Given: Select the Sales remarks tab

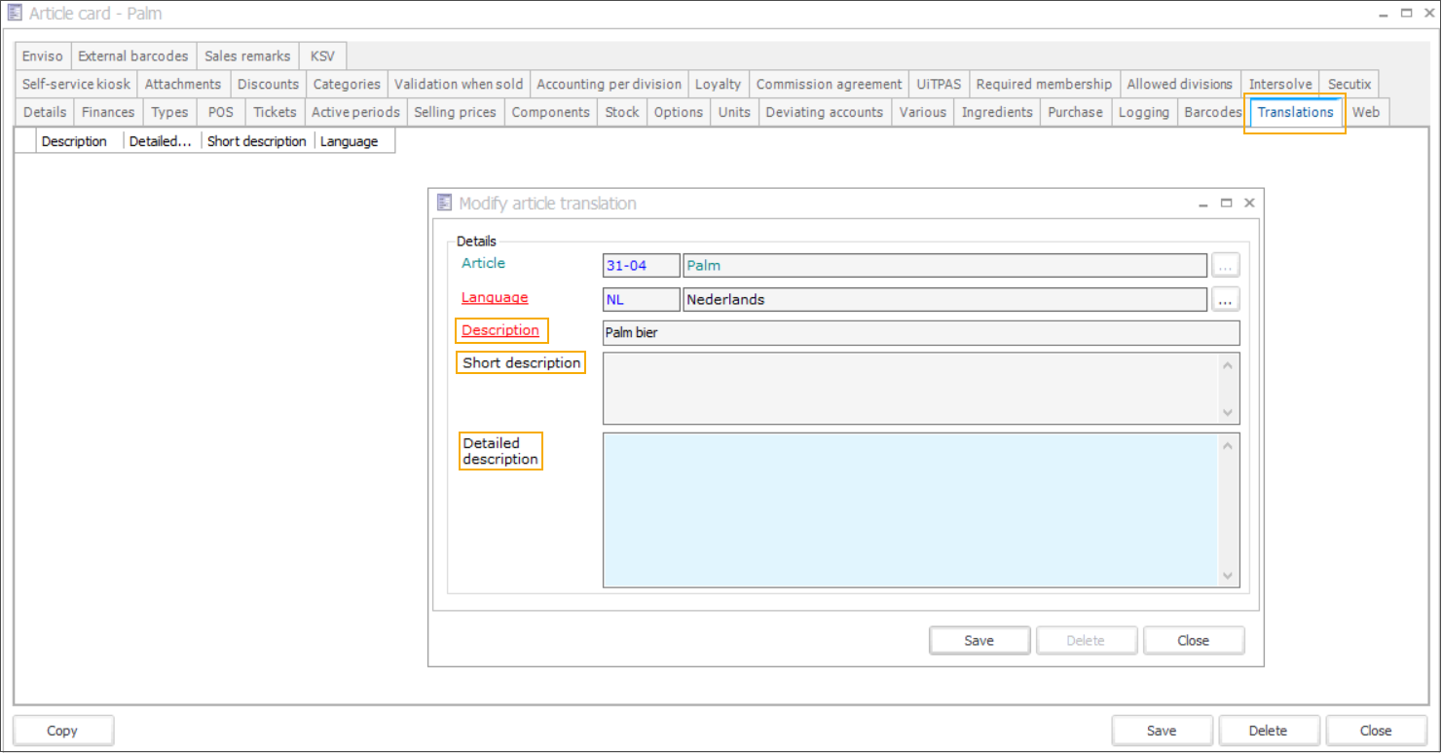Looking at the screenshot, I should click(x=247, y=56).
